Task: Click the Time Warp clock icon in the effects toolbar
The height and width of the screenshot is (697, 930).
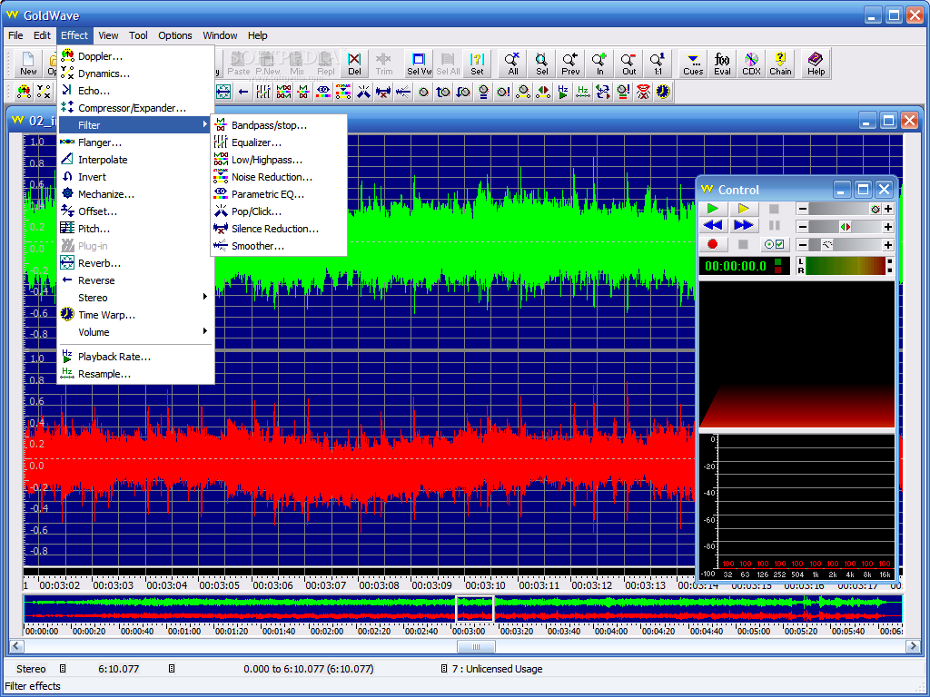Action: coord(663,92)
